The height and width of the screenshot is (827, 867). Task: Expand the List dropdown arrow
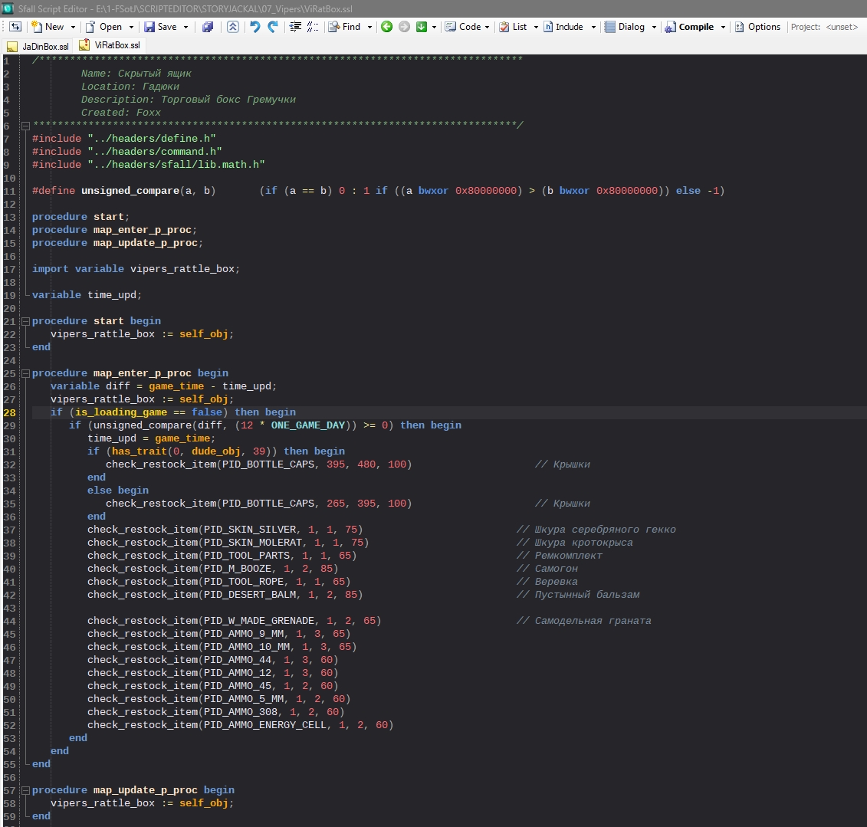536,27
